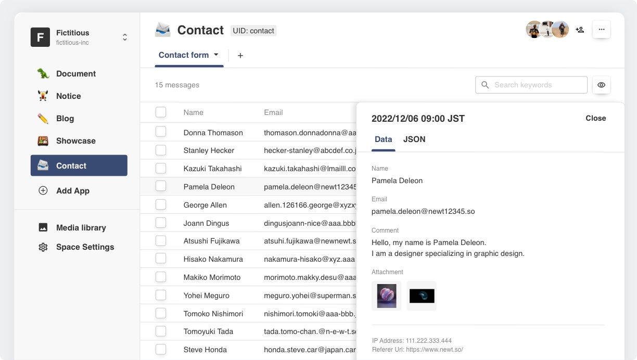The height and width of the screenshot is (360, 637).
Task: Check the Tomoyuki Tada row checkbox
Action: tap(161, 331)
